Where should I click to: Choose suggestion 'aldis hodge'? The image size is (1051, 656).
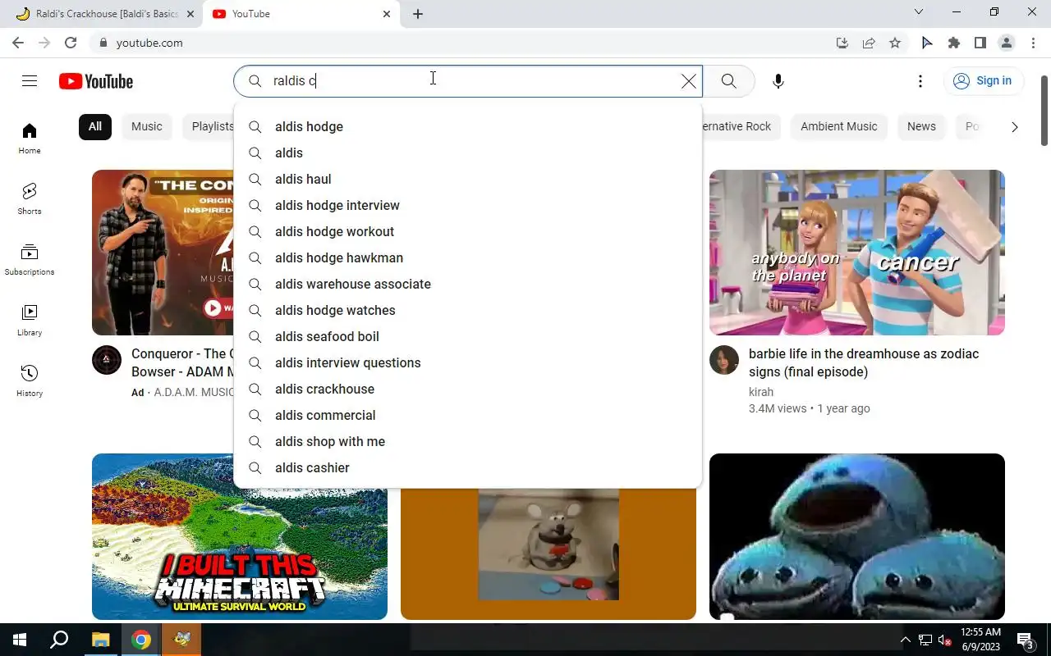coord(468,126)
